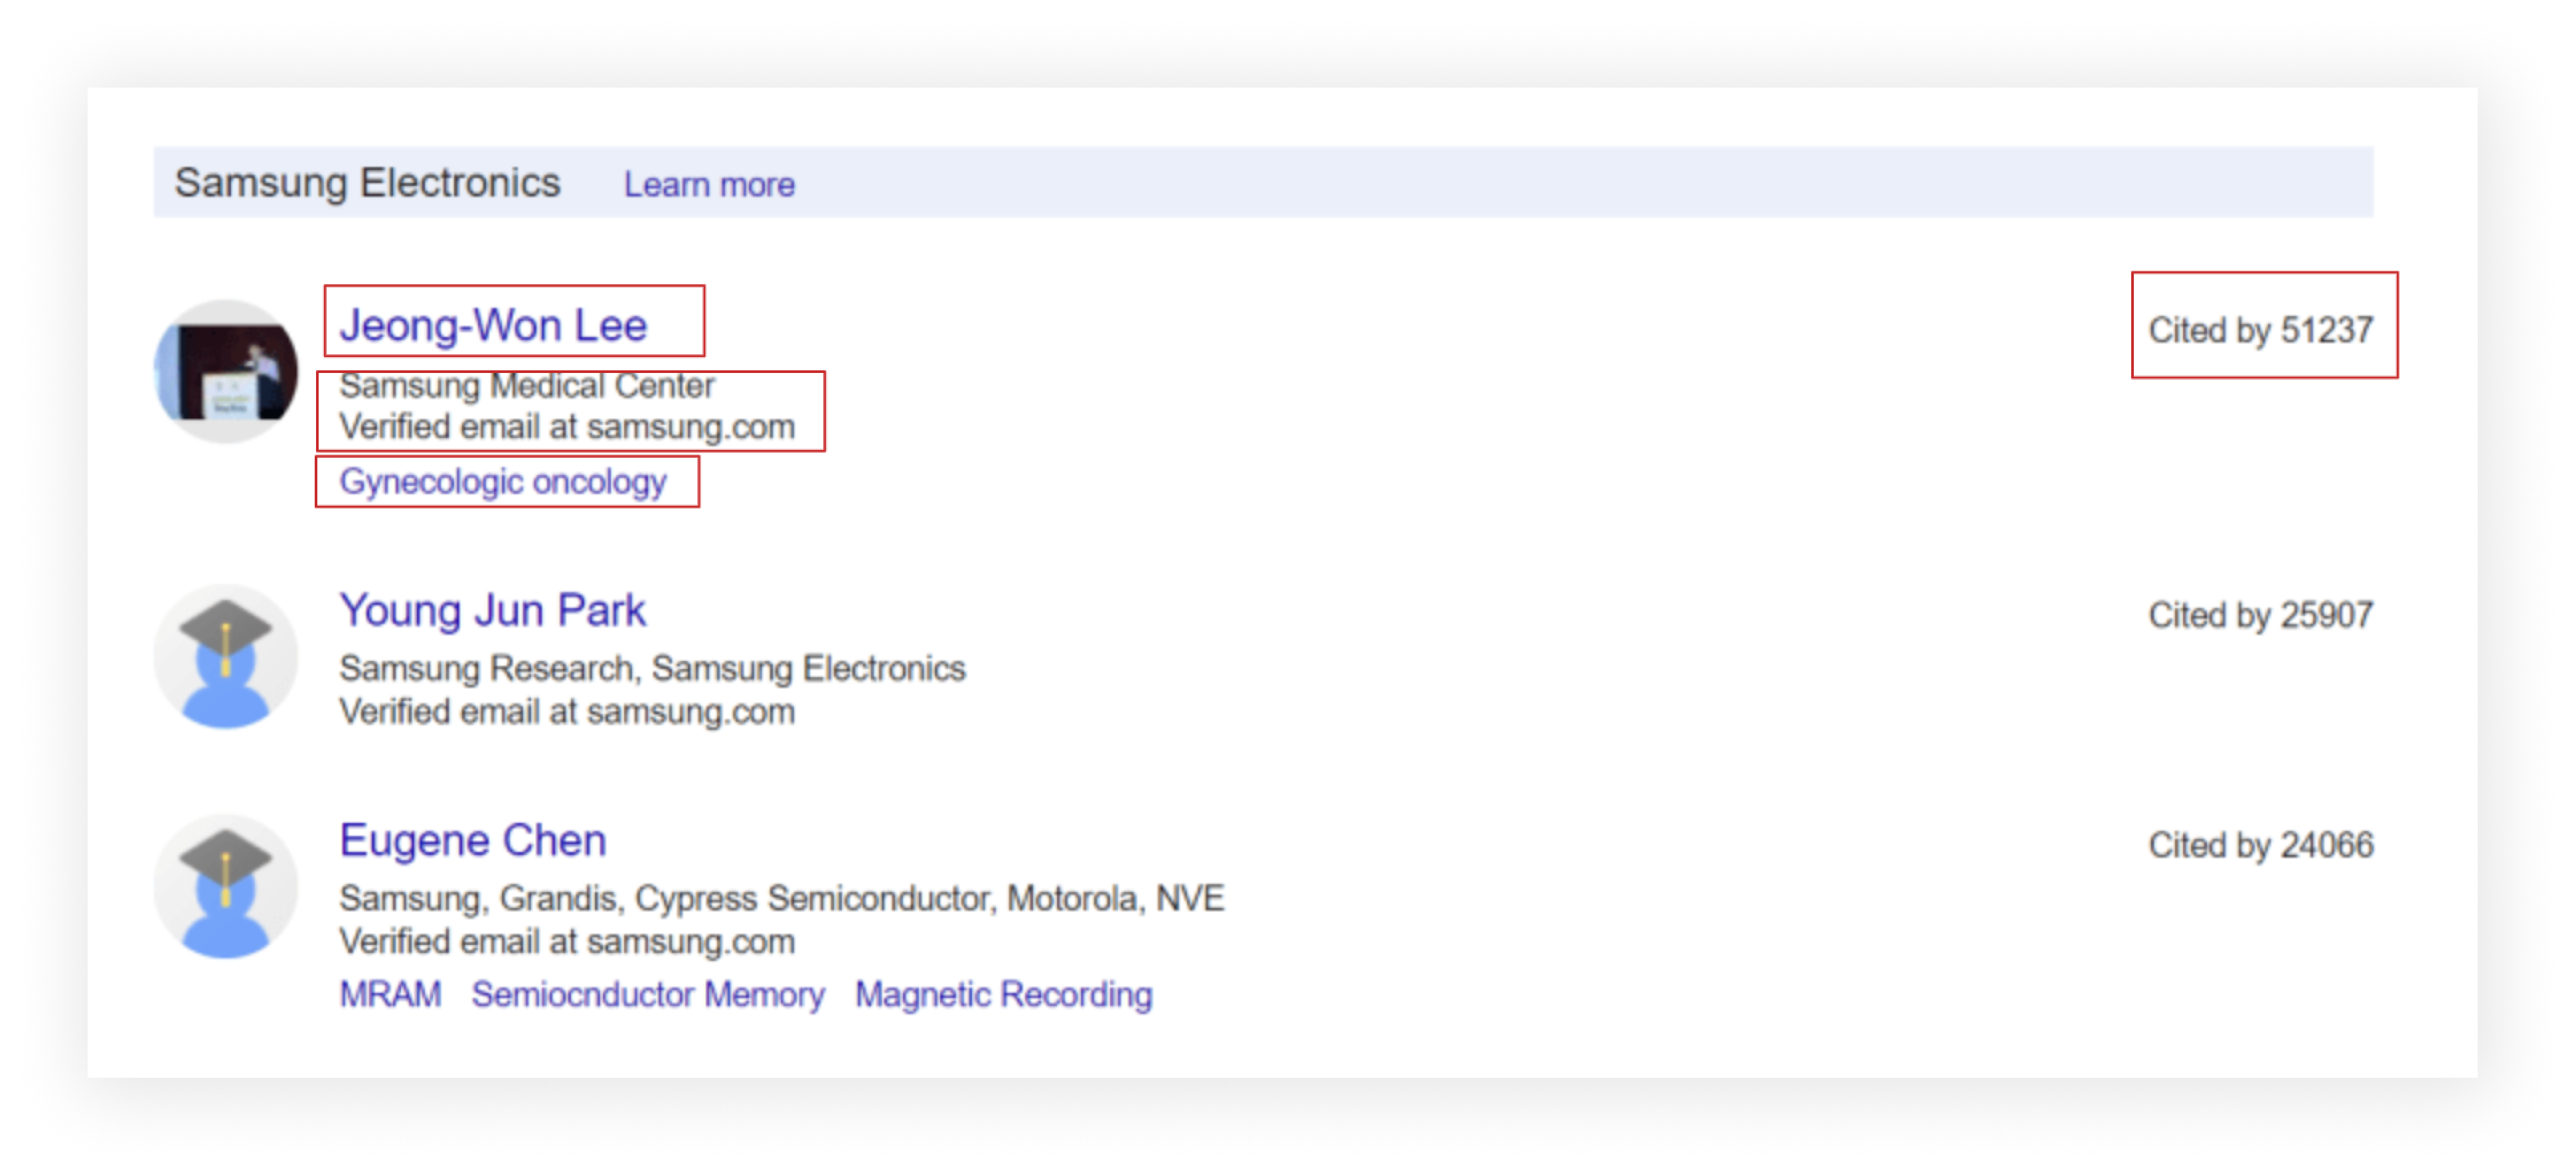
Task: Open Young Jun Park's profile
Action: 493,610
